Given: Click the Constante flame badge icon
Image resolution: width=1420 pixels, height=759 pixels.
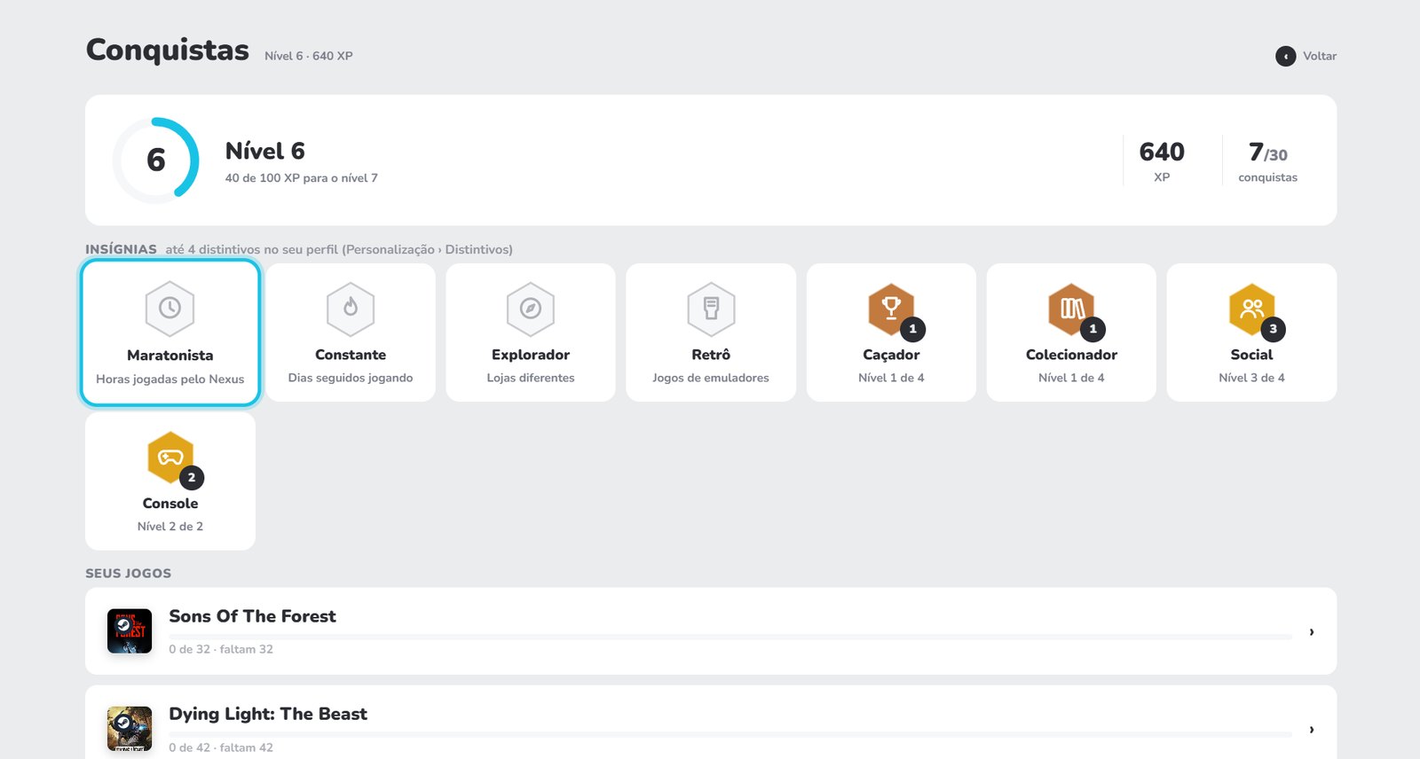Looking at the screenshot, I should [351, 309].
